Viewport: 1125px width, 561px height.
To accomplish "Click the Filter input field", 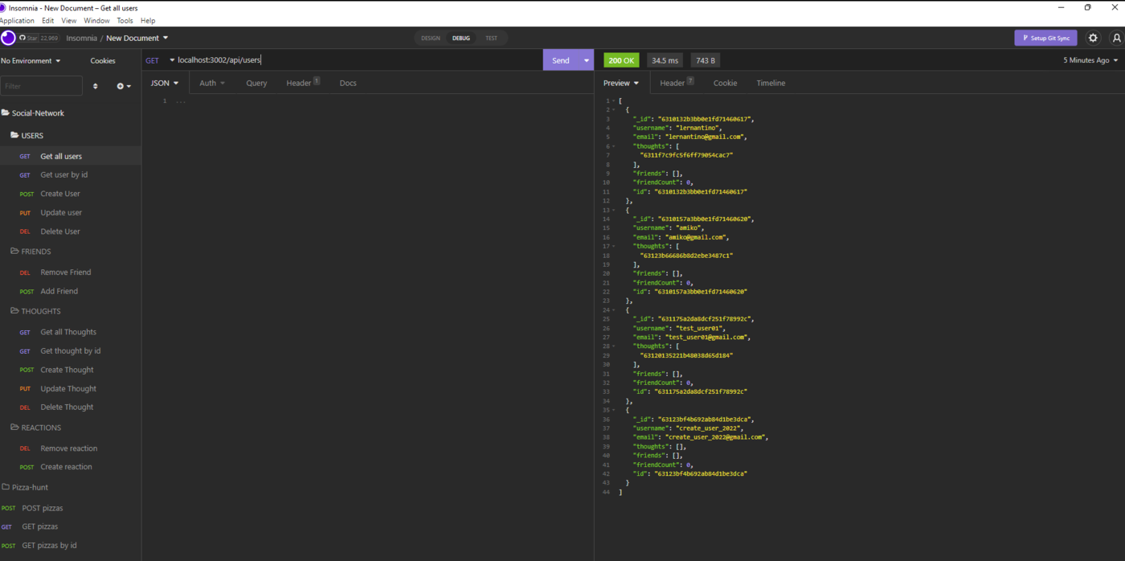I will (41, 85).
